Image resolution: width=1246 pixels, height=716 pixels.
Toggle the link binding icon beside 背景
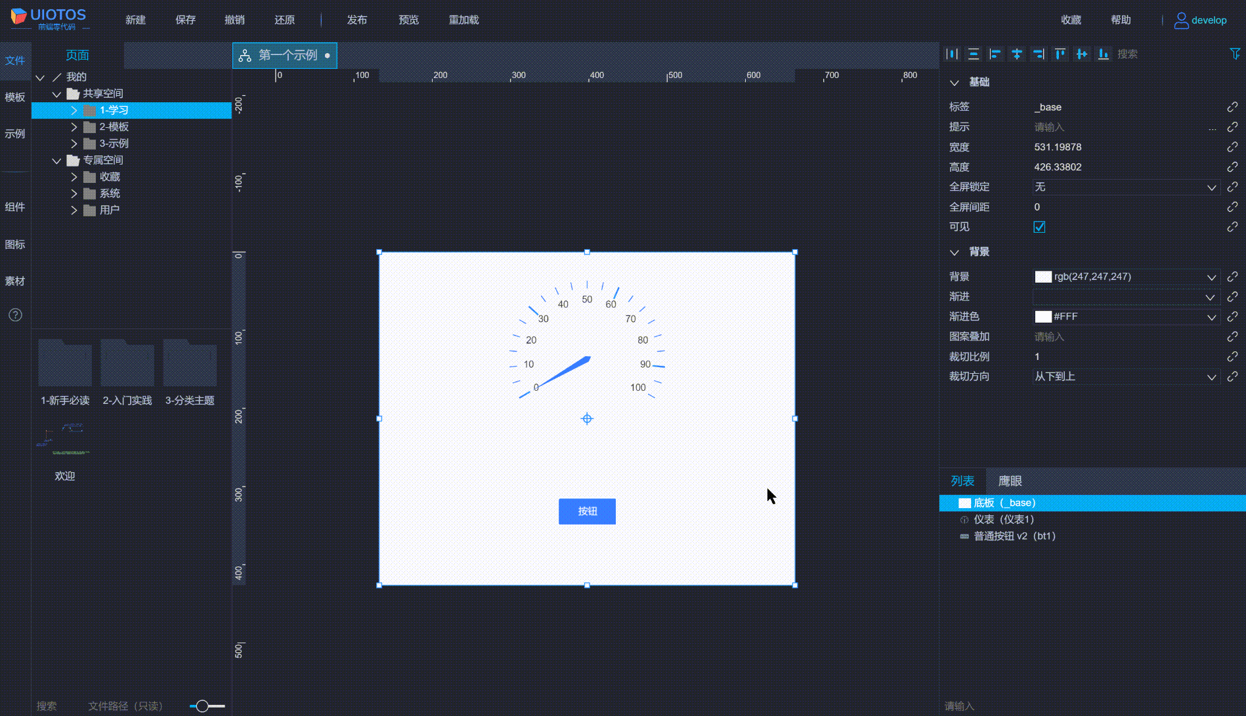coord(1232,276)
